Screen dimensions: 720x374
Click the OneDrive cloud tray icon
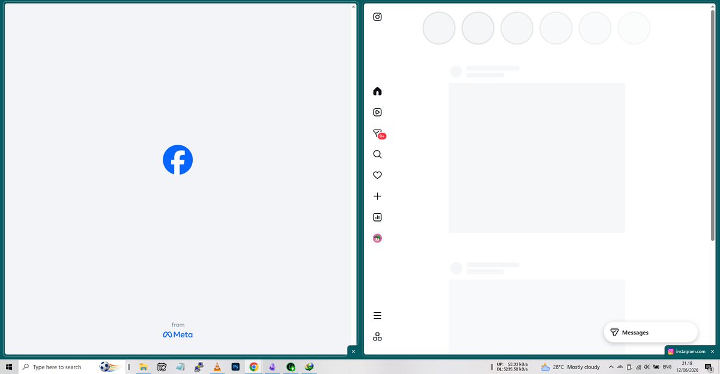[x=620, y=367]
